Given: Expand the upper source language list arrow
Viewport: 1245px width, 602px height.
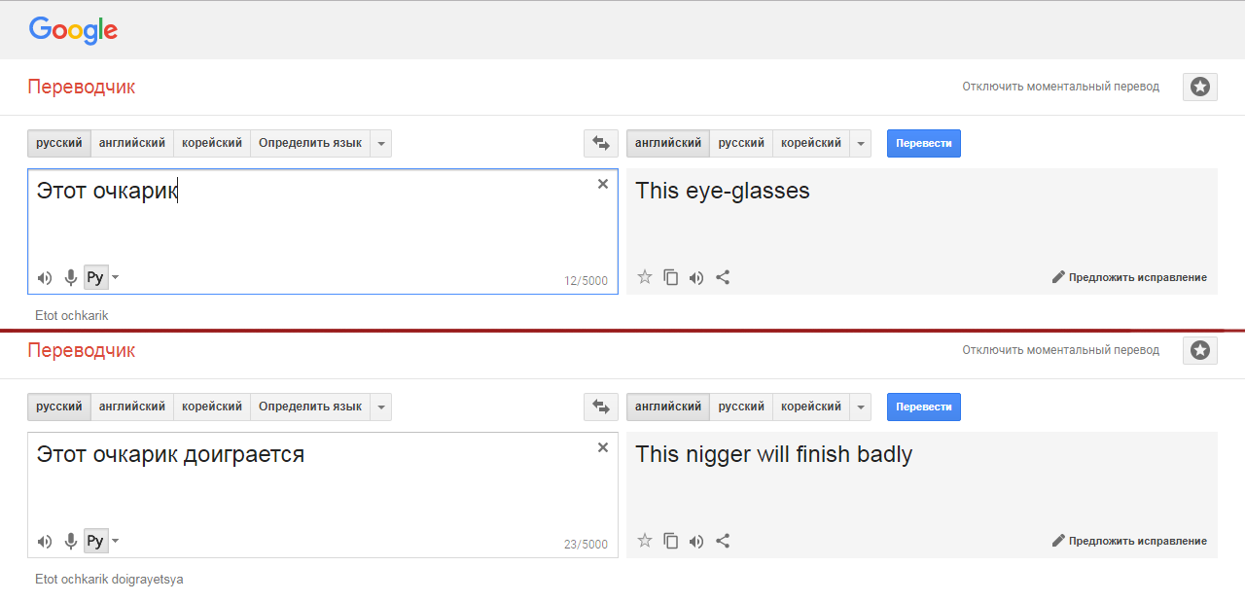Looking at the screenshot, I should [x=381, y=143].
